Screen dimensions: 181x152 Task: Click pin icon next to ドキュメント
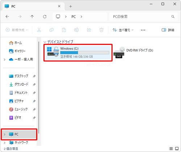click(34, 93)
